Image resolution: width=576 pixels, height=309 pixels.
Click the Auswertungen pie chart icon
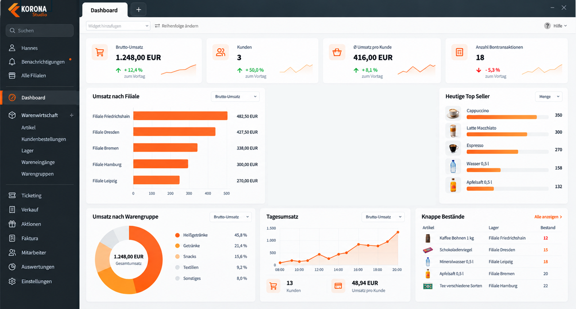pos(12,267)
